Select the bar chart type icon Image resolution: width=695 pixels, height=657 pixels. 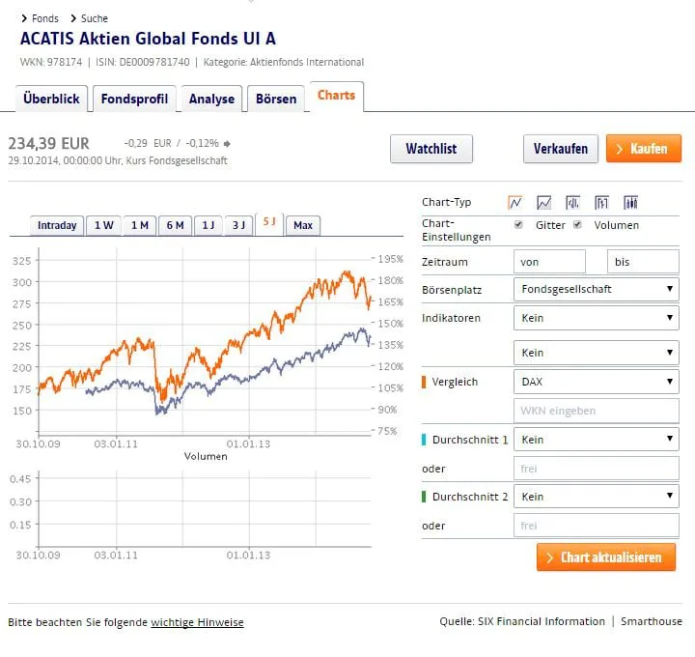572,203
